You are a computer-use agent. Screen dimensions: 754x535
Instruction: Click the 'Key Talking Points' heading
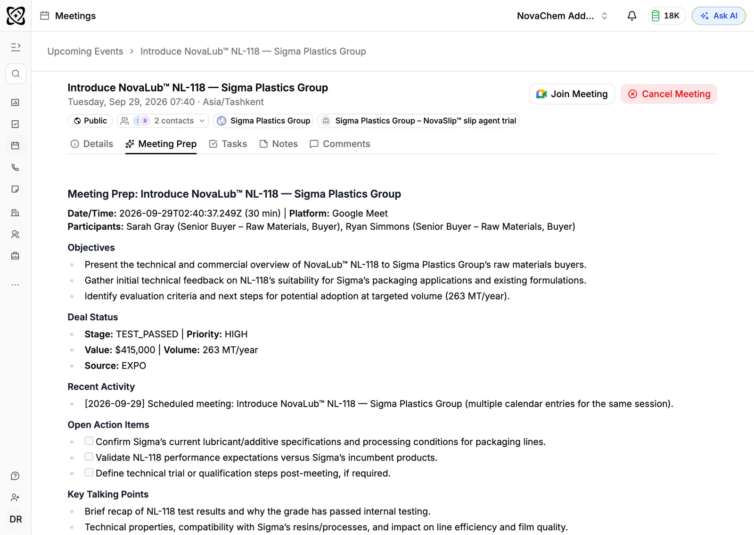pyautogui.click(x=108, y=494)
